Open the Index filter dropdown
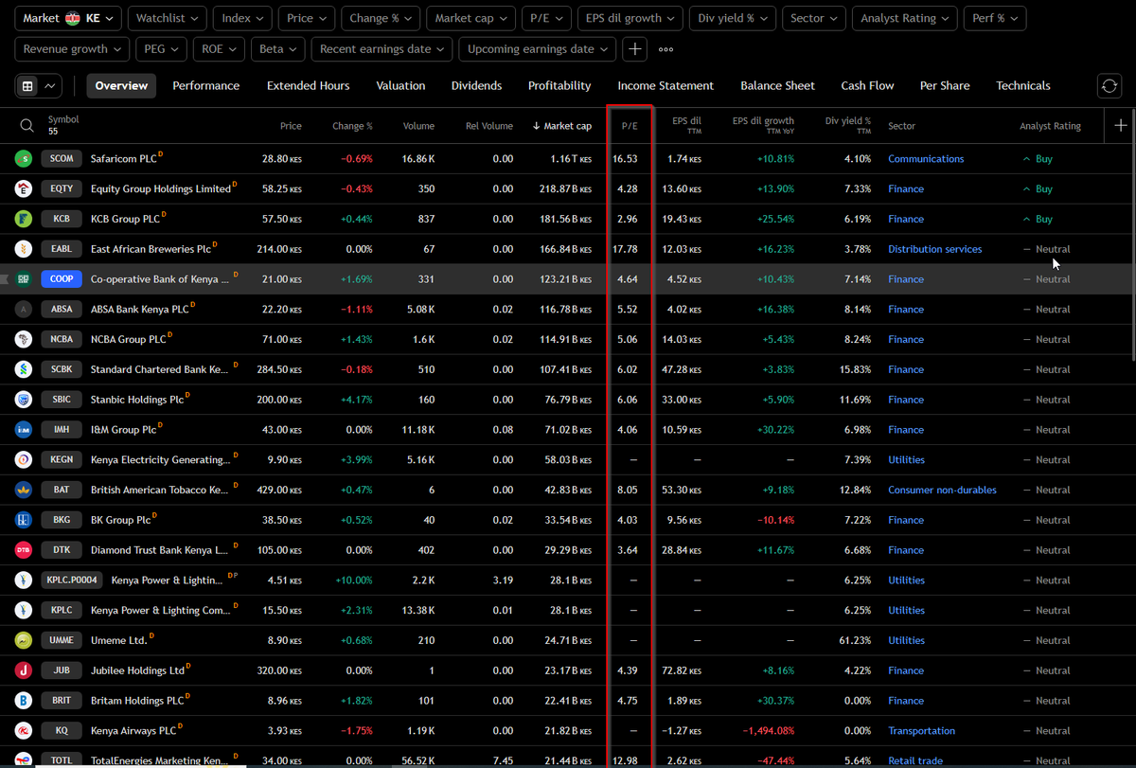Screen dimensions: 1136x768 [x=242, y=19]
